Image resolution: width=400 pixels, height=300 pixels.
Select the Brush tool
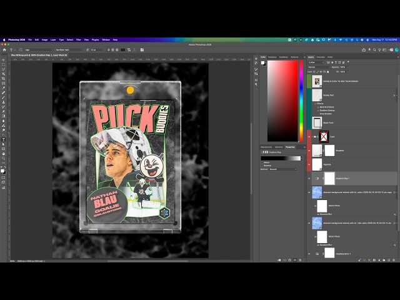[x=3, y=97]
